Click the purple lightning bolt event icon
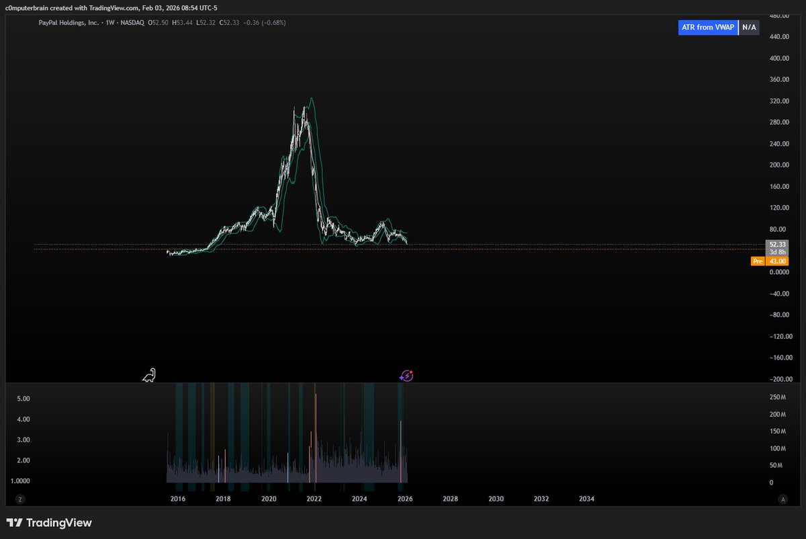This screenshot has height=539, width=806. tap(406, 376)
